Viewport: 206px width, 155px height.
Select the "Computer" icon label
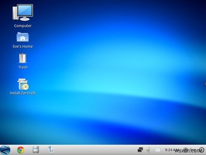click(23, 26)
